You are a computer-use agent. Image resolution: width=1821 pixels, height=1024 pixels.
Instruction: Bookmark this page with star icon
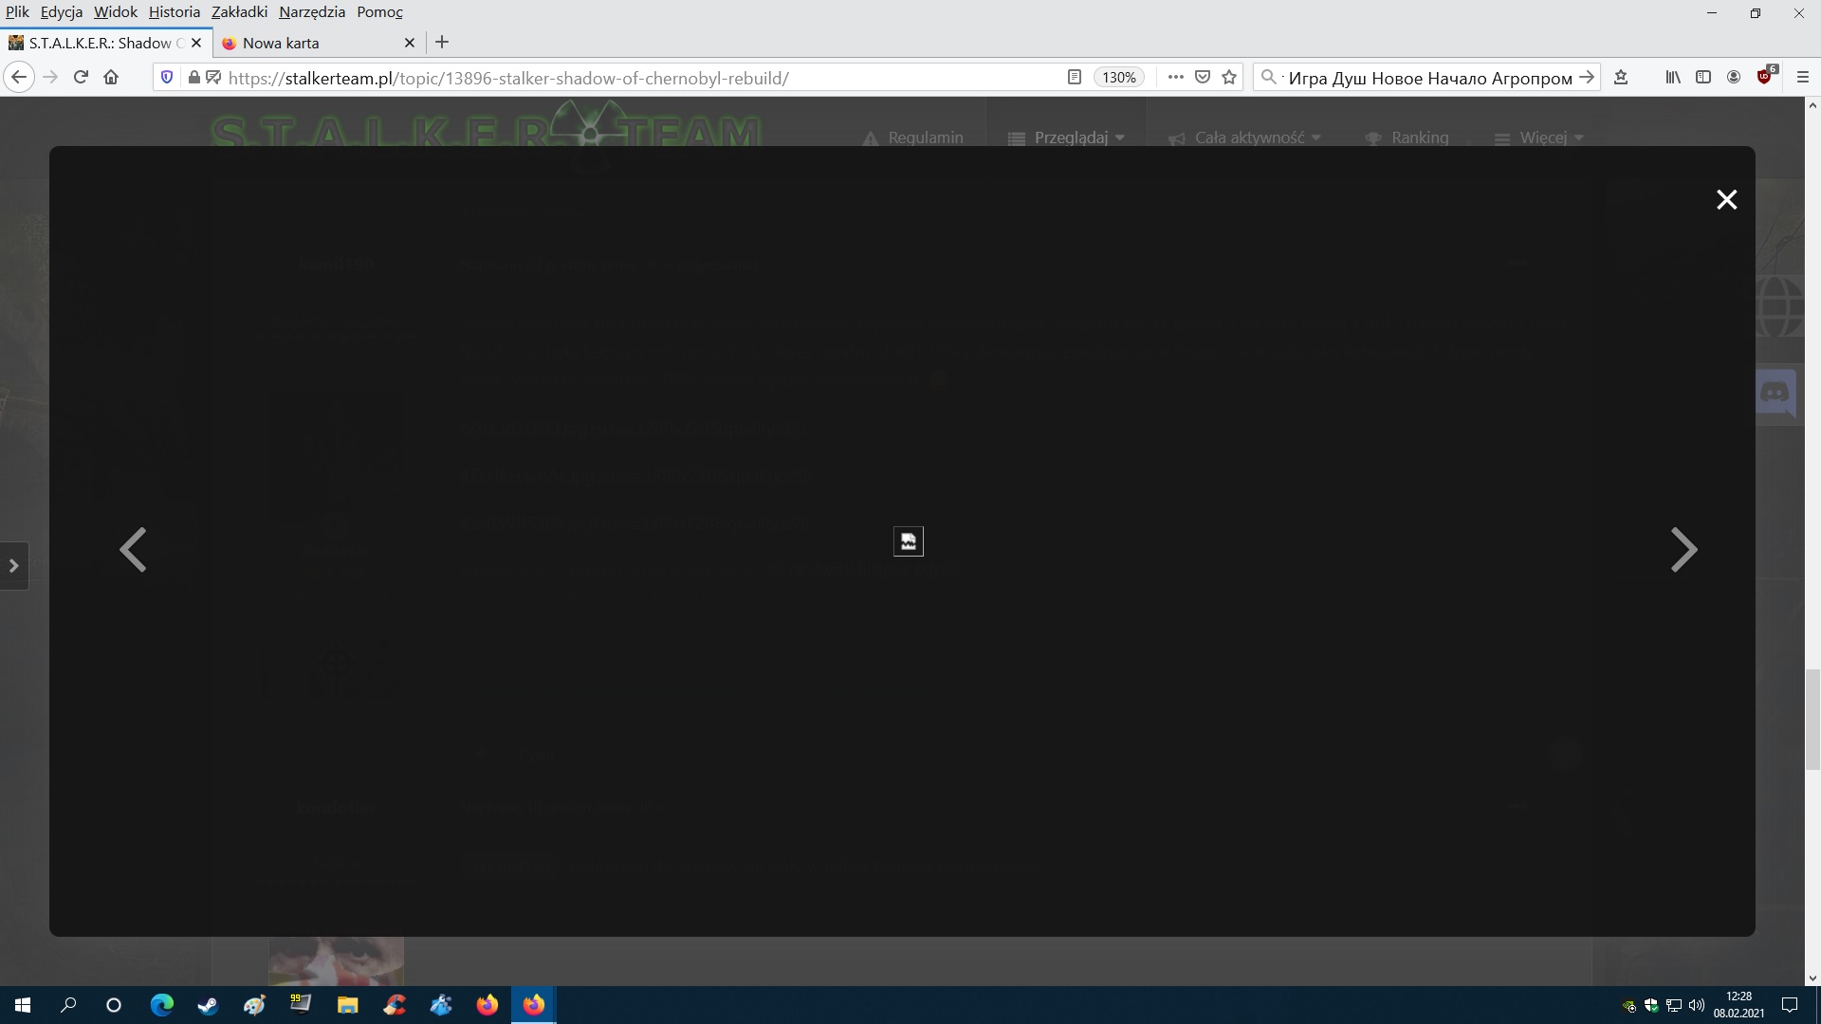[x=1229, y=78]
